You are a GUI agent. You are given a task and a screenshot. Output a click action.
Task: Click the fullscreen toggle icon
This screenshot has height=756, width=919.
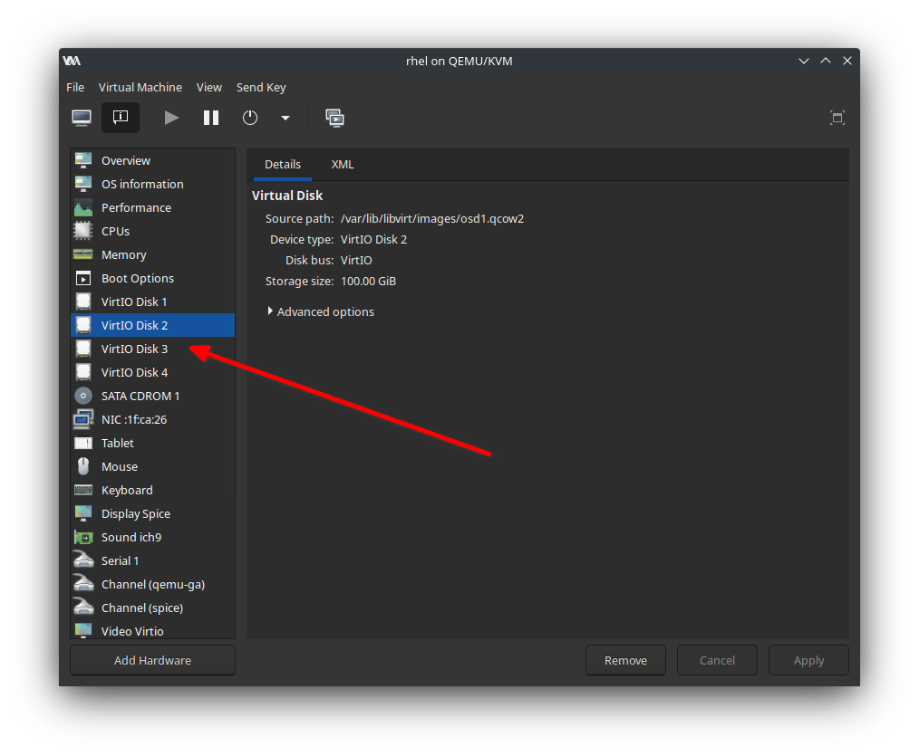[837, 118]
